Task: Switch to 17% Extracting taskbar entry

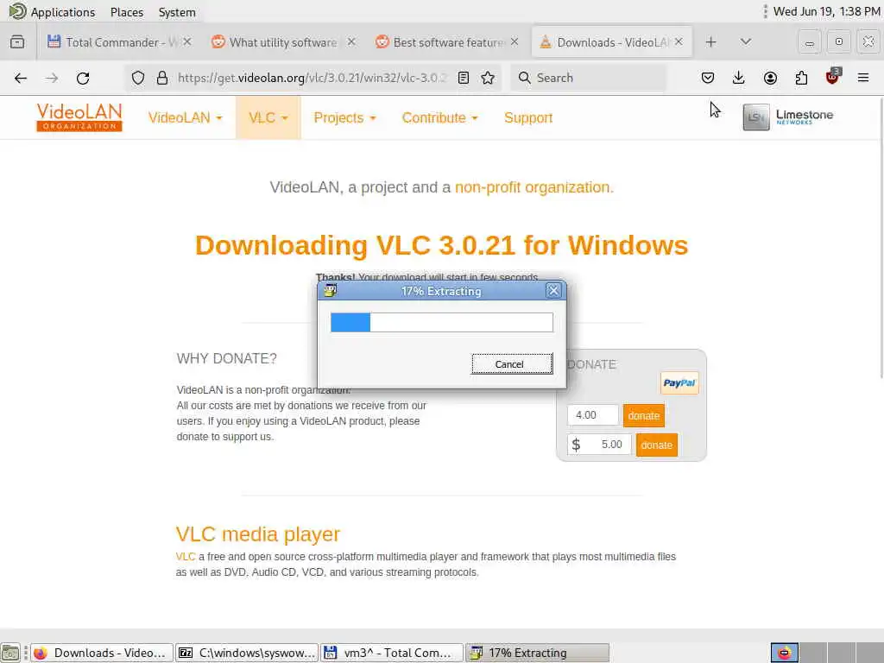Action: click(537, 653)
